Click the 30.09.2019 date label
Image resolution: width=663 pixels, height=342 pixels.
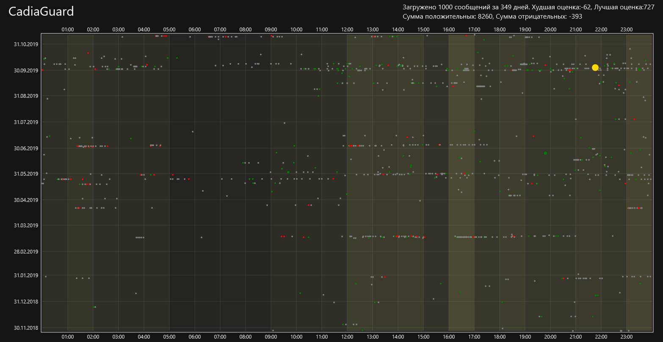(26, 70)
